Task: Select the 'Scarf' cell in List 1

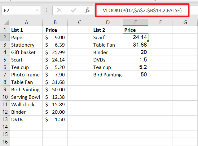Action: coord(26,60)
